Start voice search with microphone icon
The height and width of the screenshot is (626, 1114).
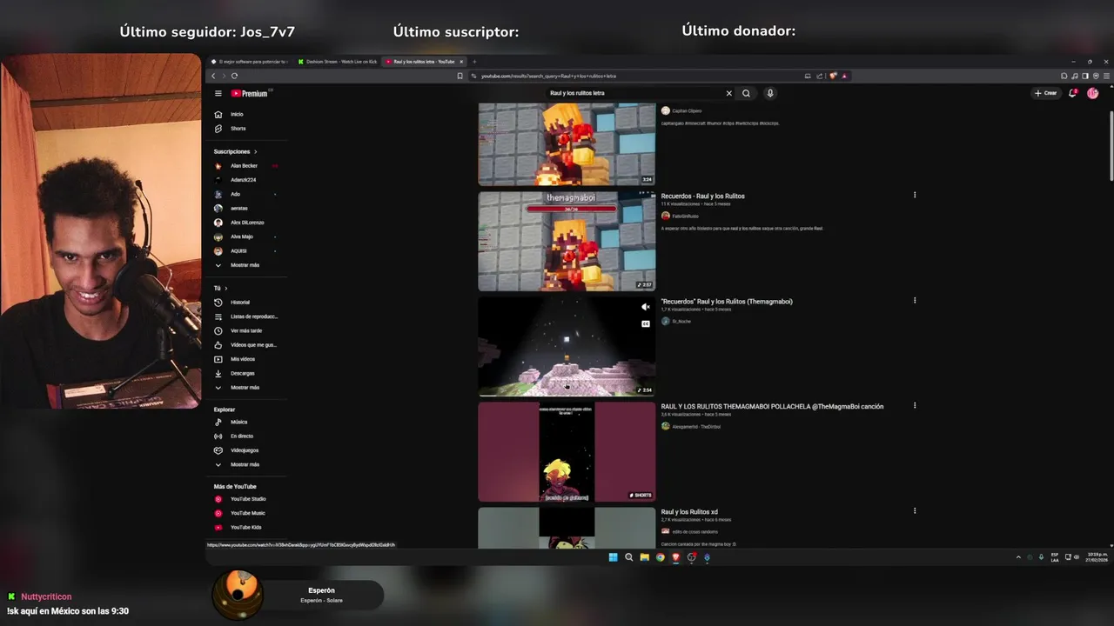[x=770, y=93]
